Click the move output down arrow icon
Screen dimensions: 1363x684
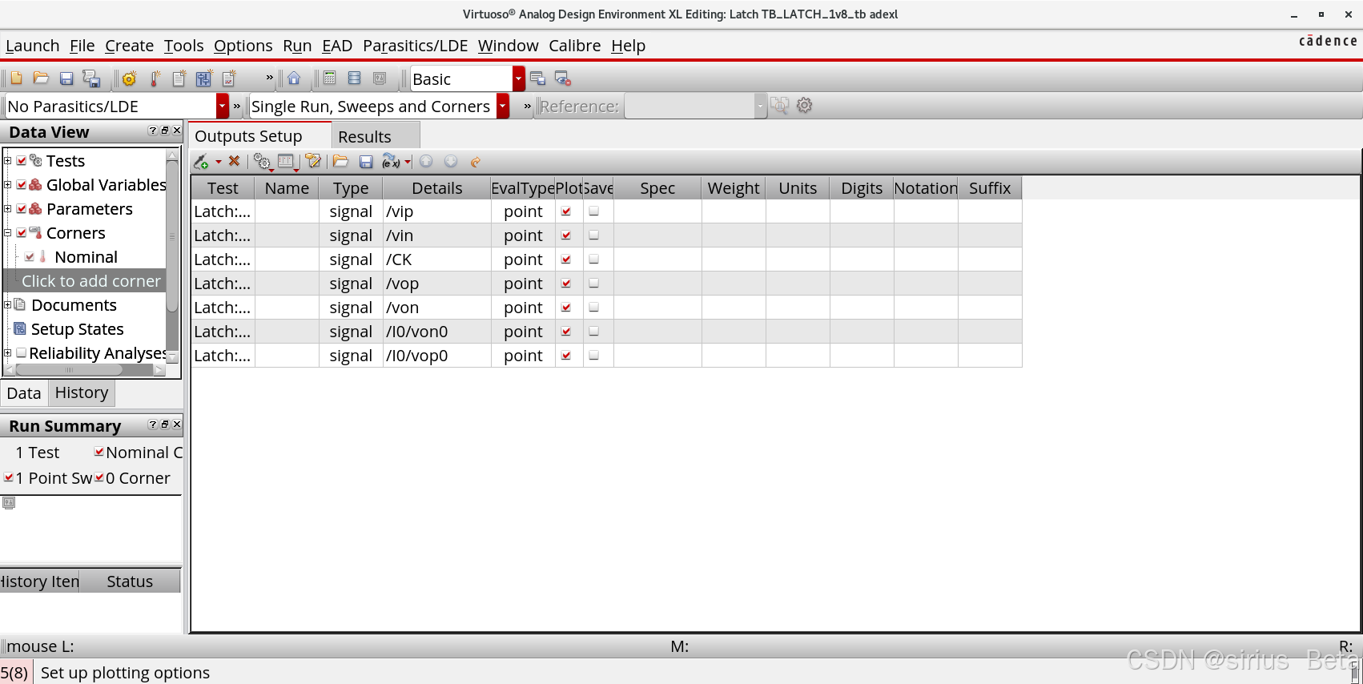(451, 161)
